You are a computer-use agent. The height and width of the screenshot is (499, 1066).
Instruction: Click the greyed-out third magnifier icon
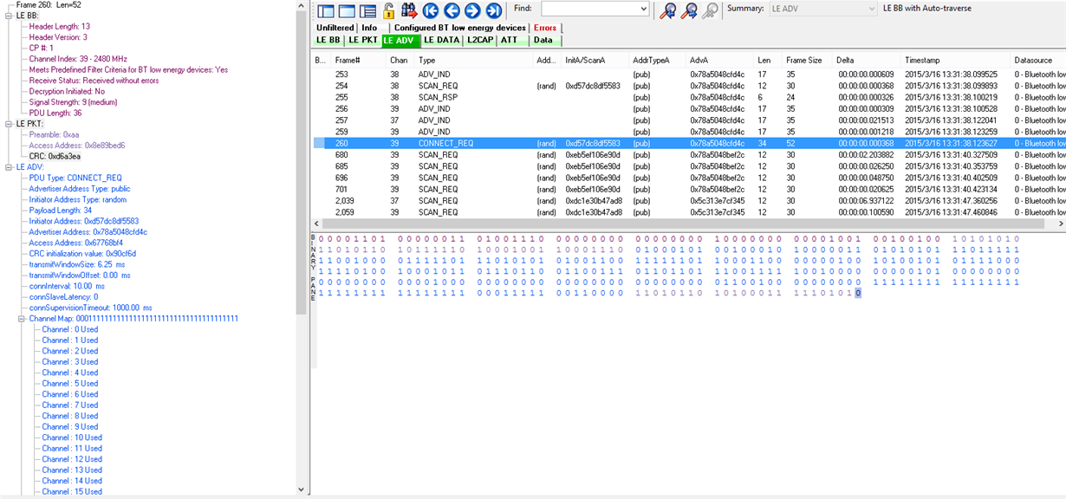tap(711, 10)
